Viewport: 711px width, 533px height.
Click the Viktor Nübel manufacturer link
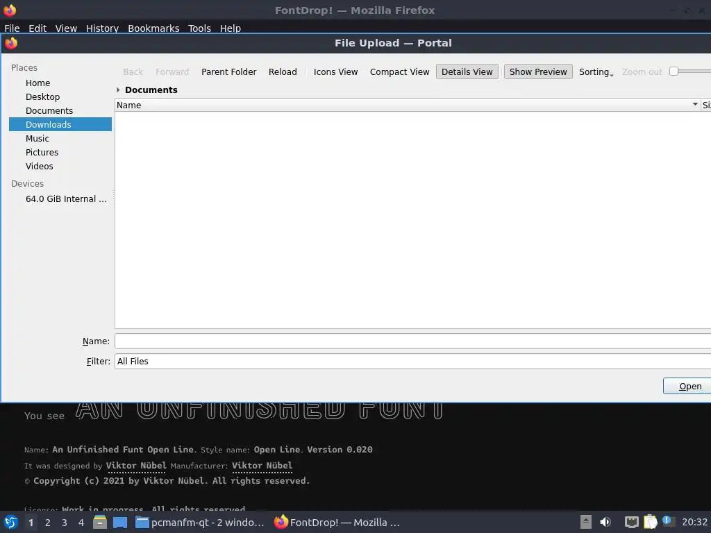point(262,466)
